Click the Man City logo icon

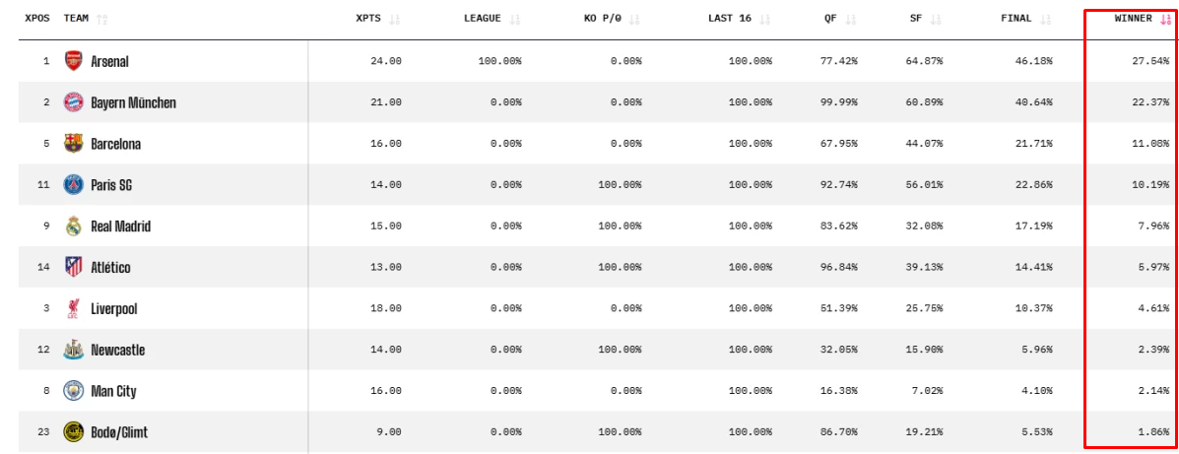pyautogui.click(x=73, y=391)
